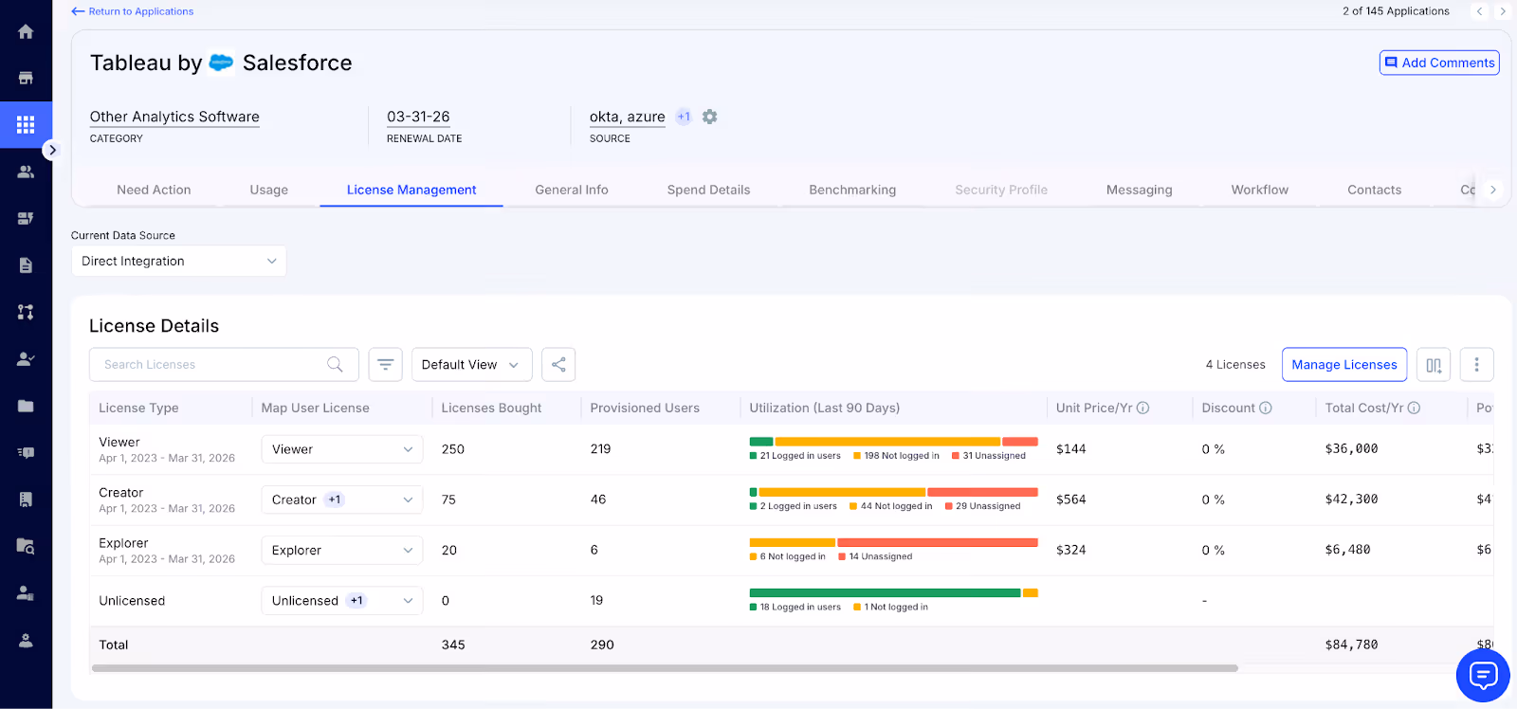Open the three-dot more options menu
Image resolution: width=1517 pixels, height=709 pixels.
pyautogui.click(x=1476, y=364)
